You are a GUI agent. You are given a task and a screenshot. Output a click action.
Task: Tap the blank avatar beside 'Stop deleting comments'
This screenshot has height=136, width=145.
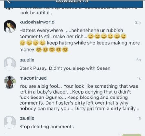[x=10, y=122]
